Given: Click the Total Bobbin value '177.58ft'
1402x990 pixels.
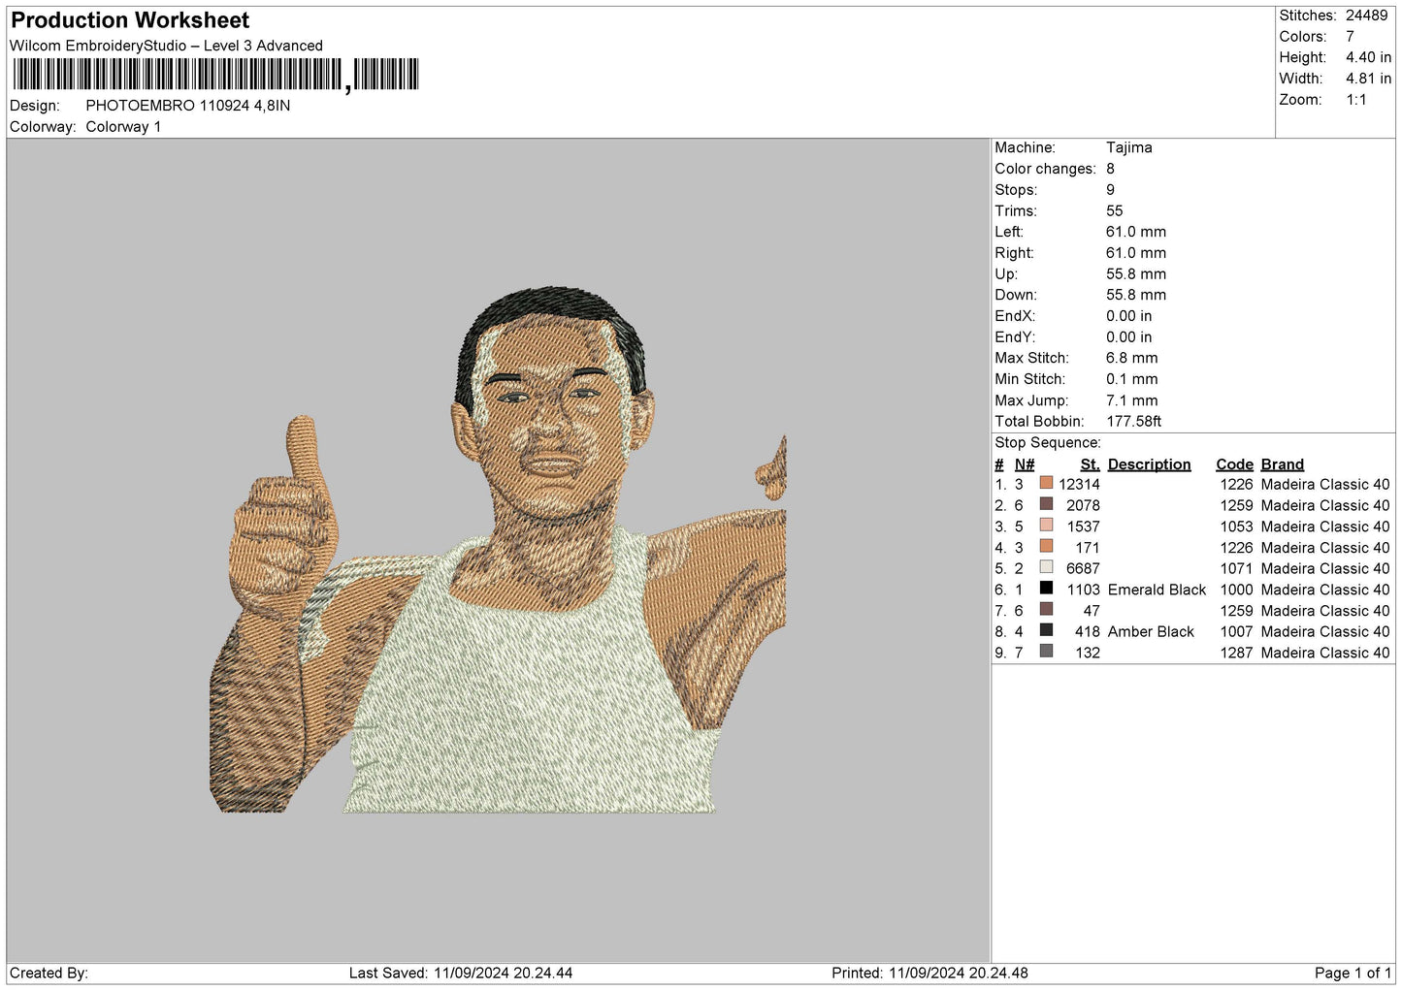Looking at the screenshot, I should (x=1134, y=422).
